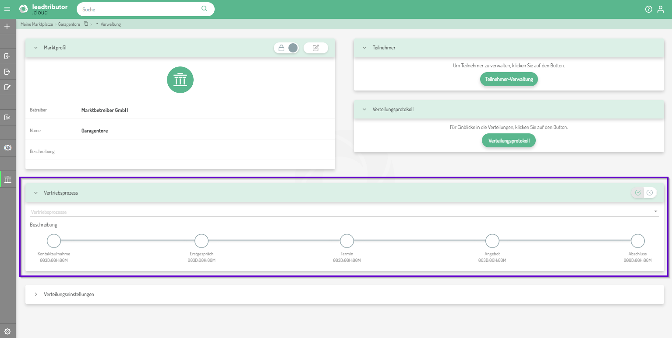This screenshot has width=672, height=338.
Task: Expand the Verteilungseinstellungen section
Action: tap(36, 294)
